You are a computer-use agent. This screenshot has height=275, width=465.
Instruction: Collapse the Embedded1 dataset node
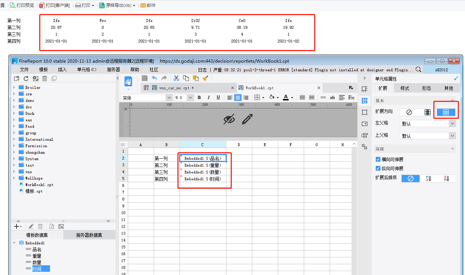[14, 243]
